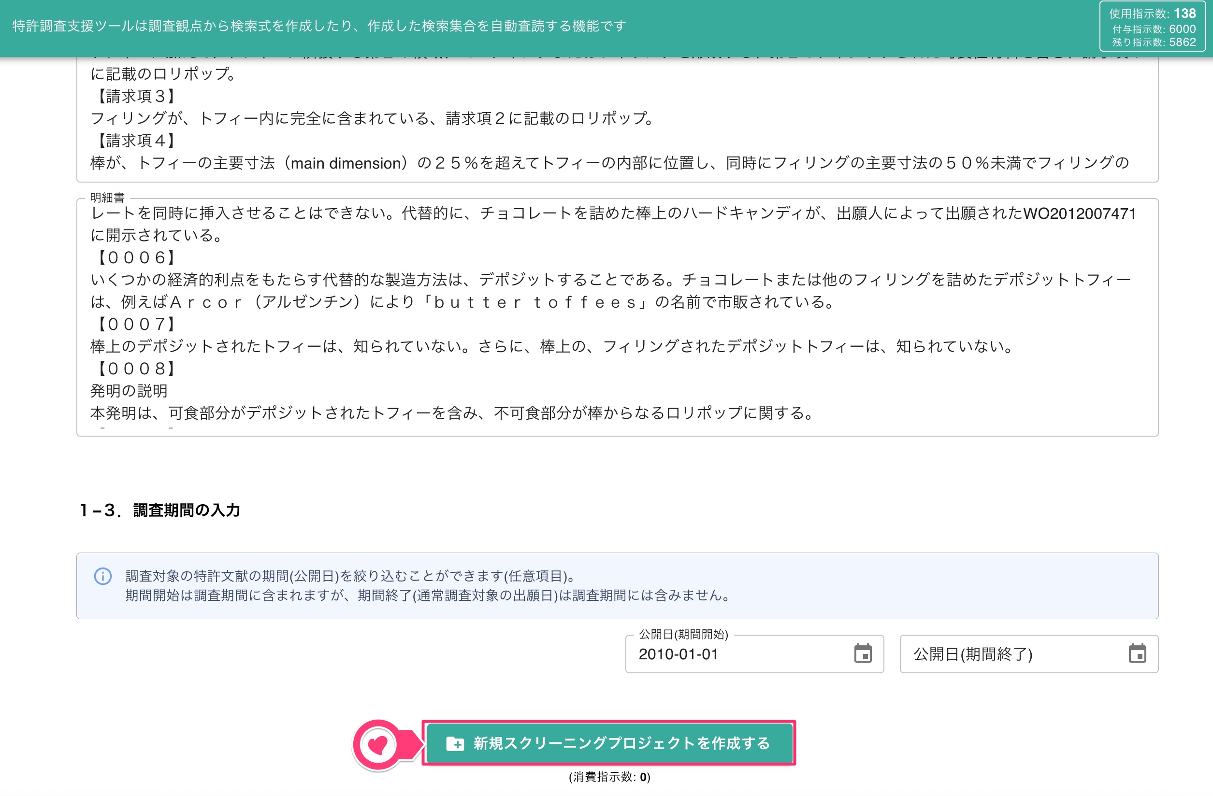Open calendar picker for 公開日(期間終了)

tap(1137, 654)
